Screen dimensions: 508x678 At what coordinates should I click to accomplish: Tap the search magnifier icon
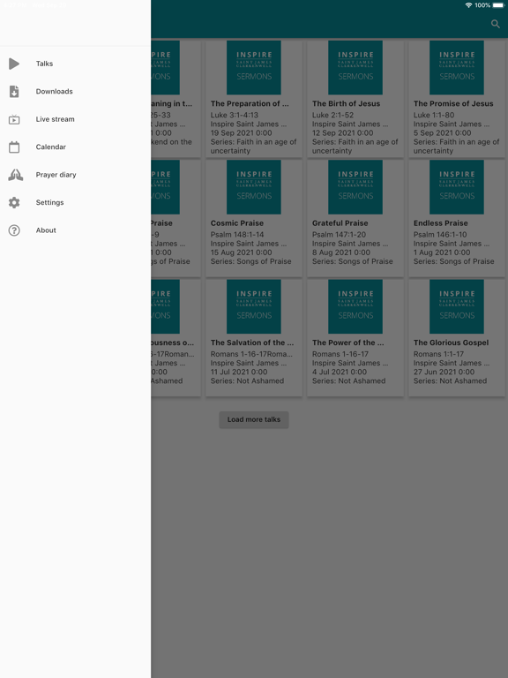click(x=495, y=24)
